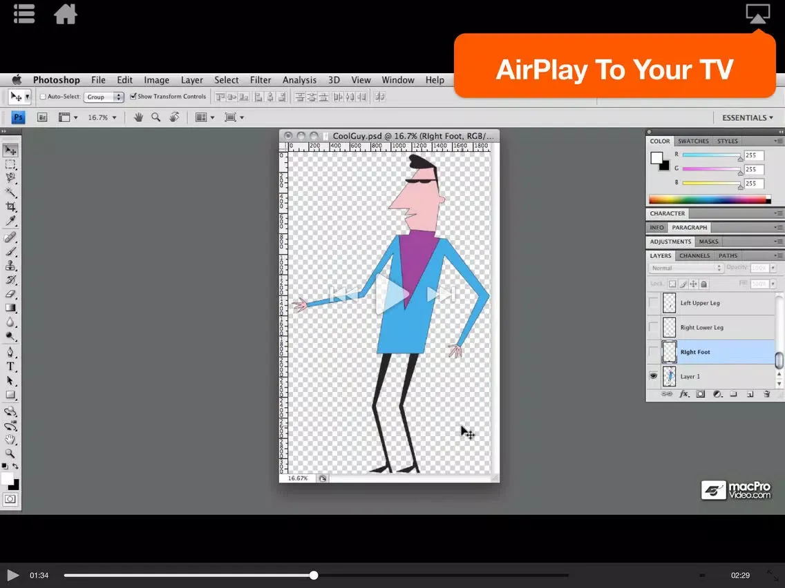
Task: Click play in the bottom player bar
Action: coord(13,576)
